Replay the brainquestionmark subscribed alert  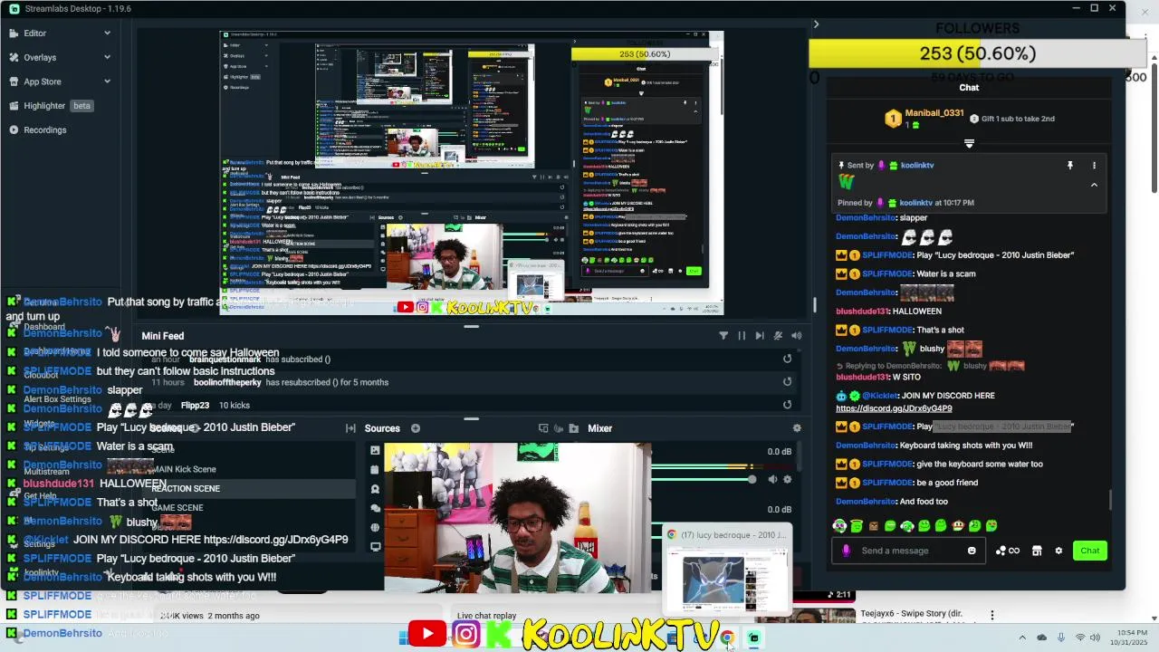coord(787,360)
